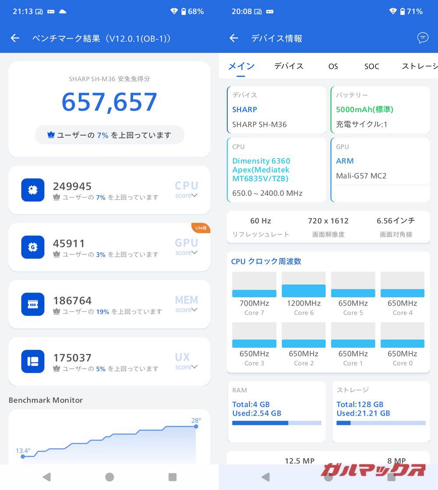This screenshot has width=438, height=490.
Task: Tap the 充電サイクル:1 text
Action: point(362,124)
